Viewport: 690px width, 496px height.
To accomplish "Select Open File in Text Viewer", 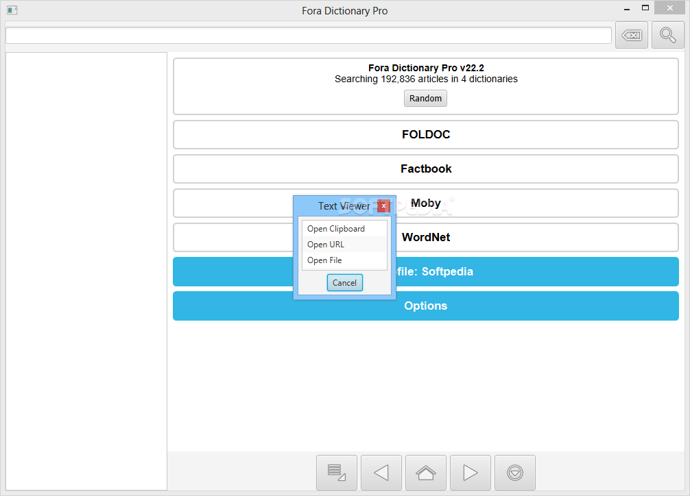I will 344,260.
